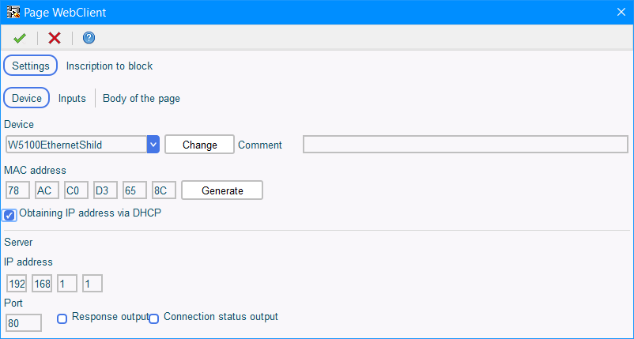Enable the Connection status output checkbox
Image resolution: width=634 pixels, height=339 pixels.
pyautogui.click(x=153, y=318)
